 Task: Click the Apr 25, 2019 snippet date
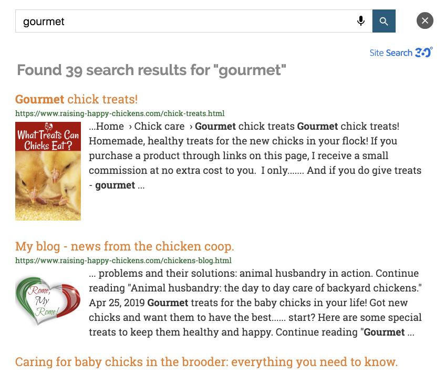117,303
